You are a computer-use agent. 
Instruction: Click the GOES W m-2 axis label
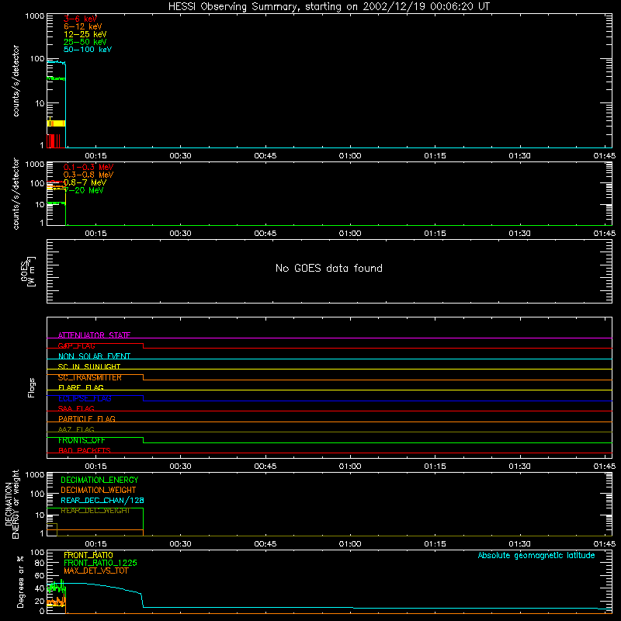(x=28, y=272)
